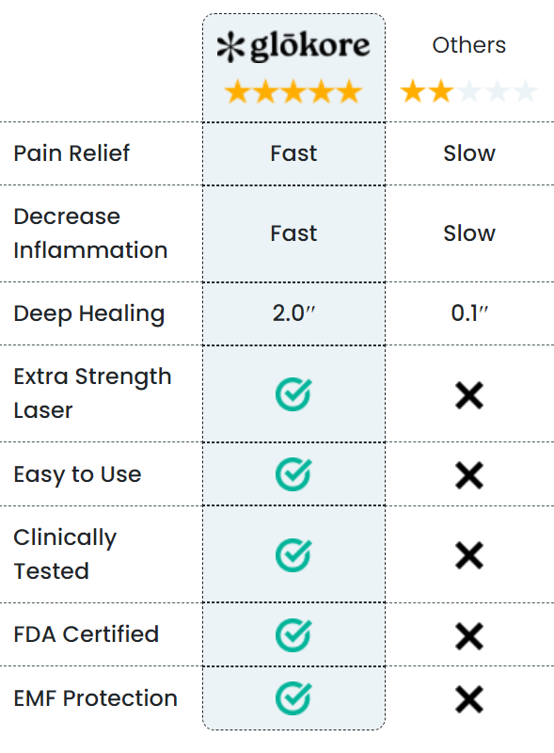
Task: Click the glōkore logo
Action: (293, 46)
